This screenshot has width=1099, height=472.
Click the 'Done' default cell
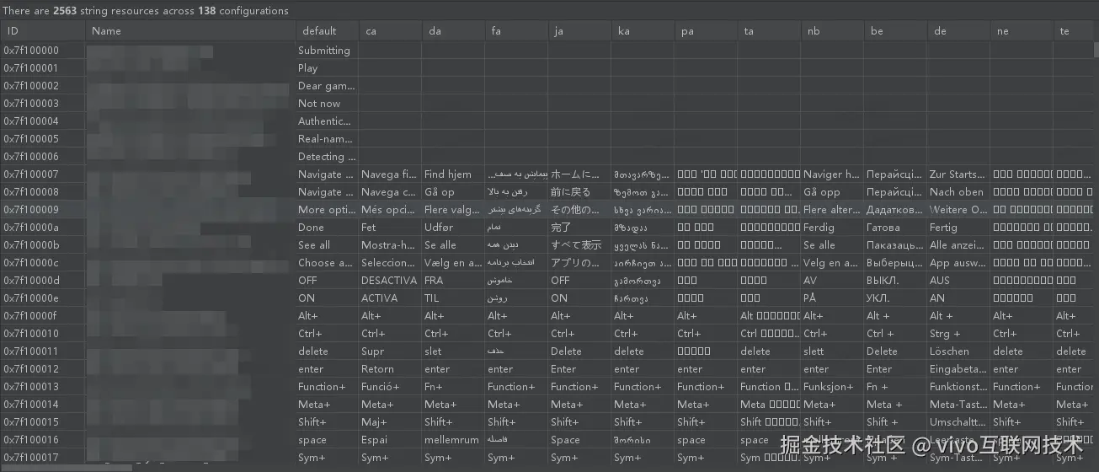(x=328, y=228)
